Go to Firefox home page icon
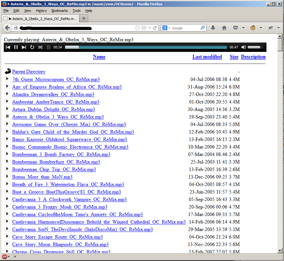 (x=224, y=28)
